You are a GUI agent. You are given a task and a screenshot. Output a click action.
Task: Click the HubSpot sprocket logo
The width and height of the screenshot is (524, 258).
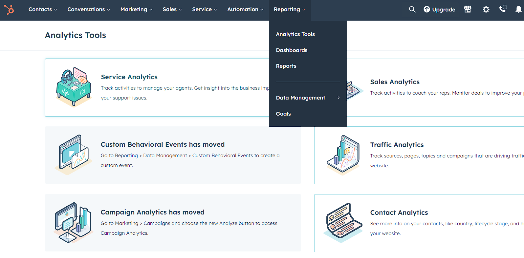[x=9, y=9]
